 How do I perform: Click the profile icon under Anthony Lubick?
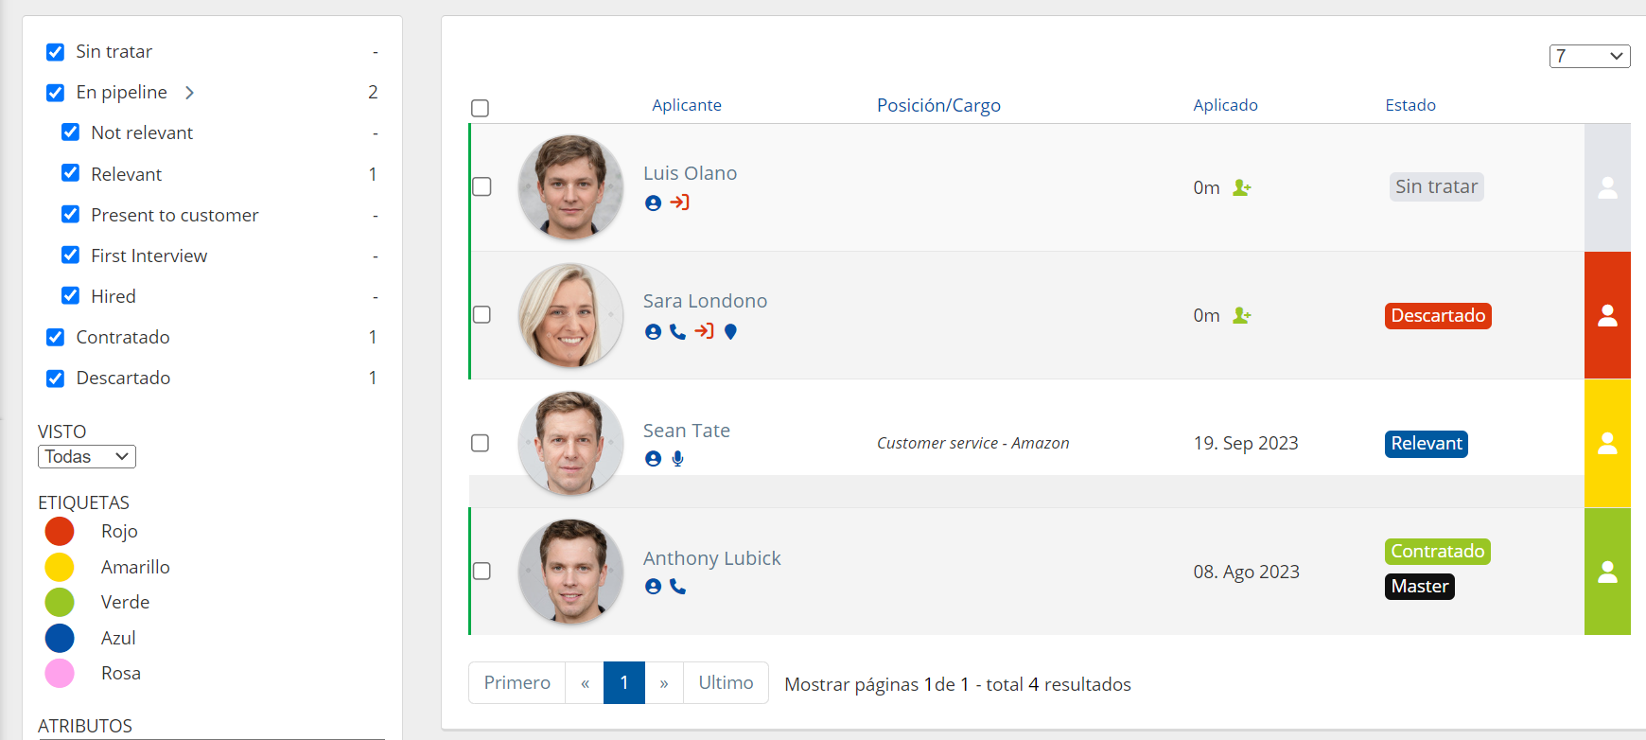(x=653, y=587)
